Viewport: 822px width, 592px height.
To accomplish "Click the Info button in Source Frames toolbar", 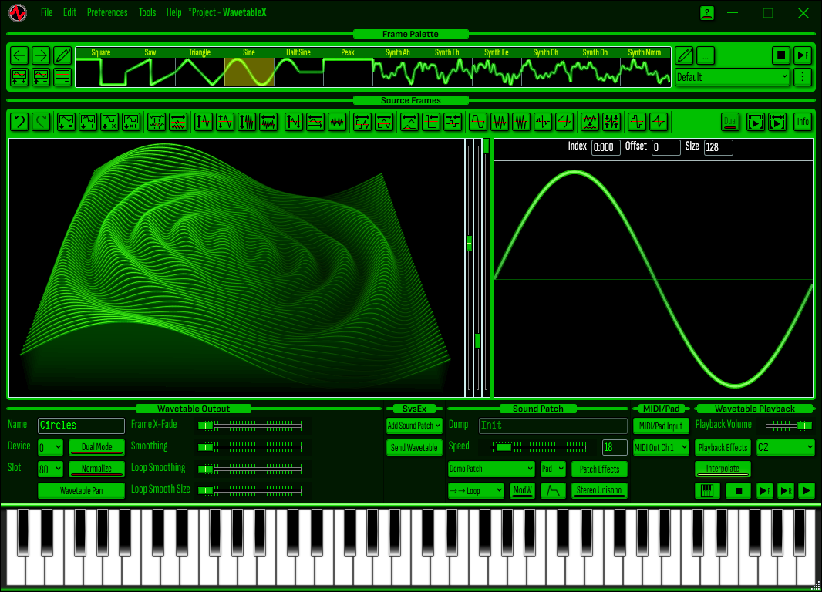I will pos(803,122).
